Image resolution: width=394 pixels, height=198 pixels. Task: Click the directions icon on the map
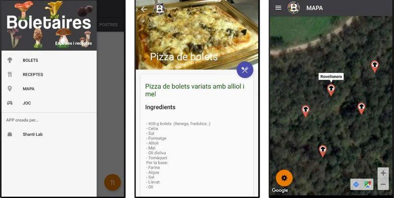tap(356, 184)
